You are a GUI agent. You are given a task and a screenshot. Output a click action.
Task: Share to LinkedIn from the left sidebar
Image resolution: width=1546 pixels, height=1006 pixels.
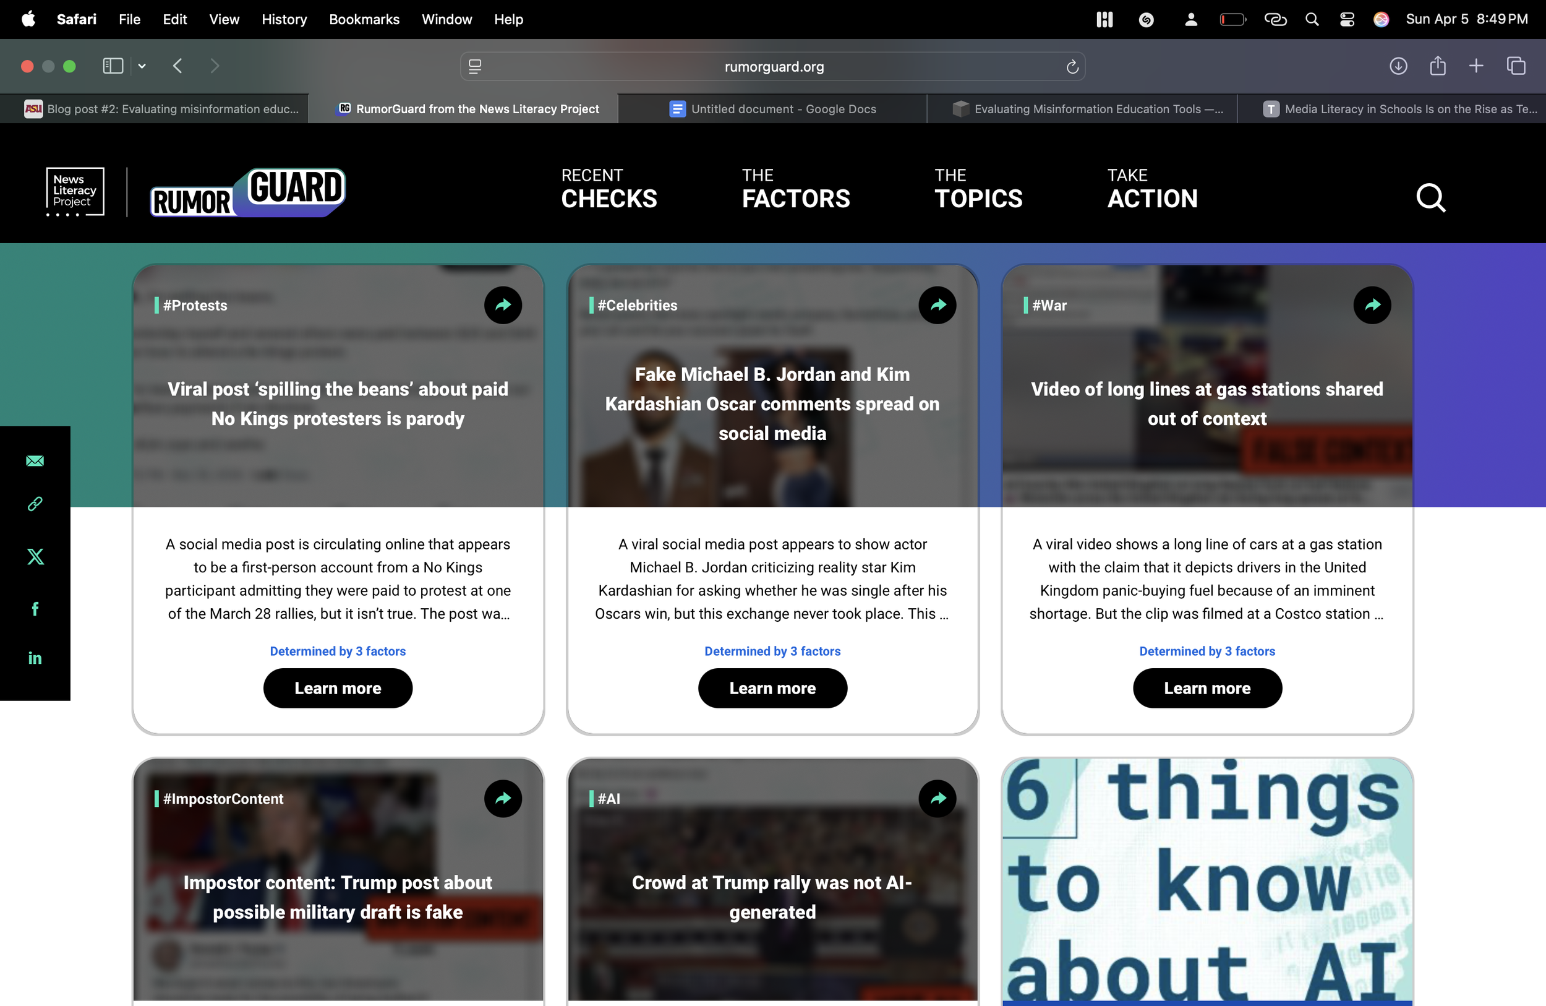(35, 657)
